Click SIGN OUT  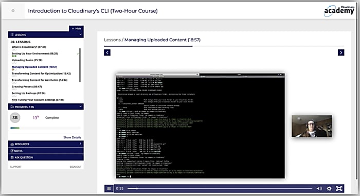click(x=76, y=167)
